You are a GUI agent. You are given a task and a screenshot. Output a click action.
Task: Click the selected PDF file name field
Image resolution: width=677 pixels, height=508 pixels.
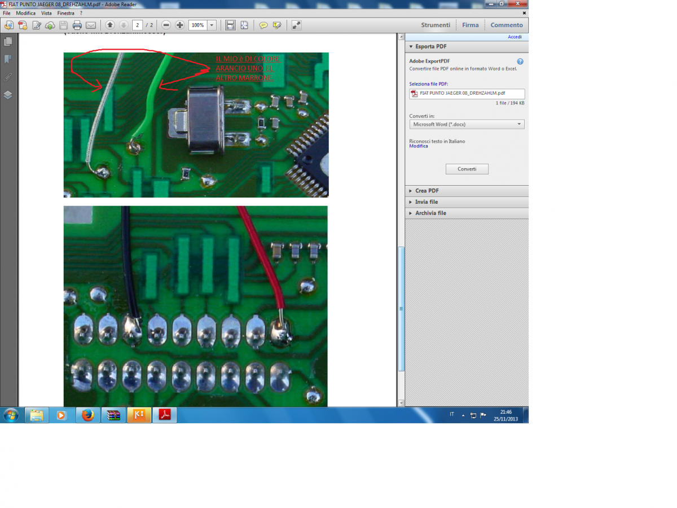(467, 94)
